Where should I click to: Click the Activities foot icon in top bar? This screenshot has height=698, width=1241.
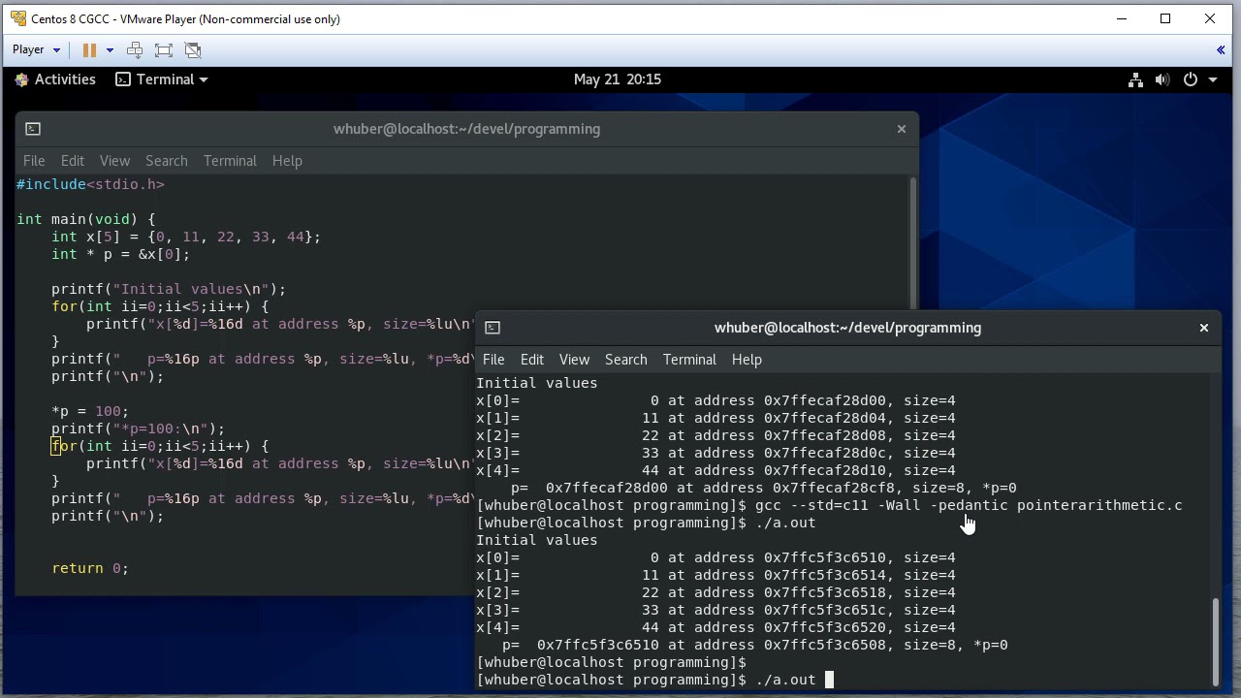pos(22,79)
